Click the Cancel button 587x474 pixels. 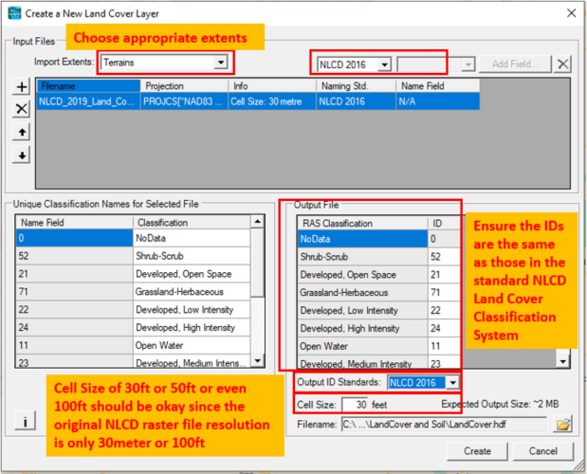coord(542,451)
